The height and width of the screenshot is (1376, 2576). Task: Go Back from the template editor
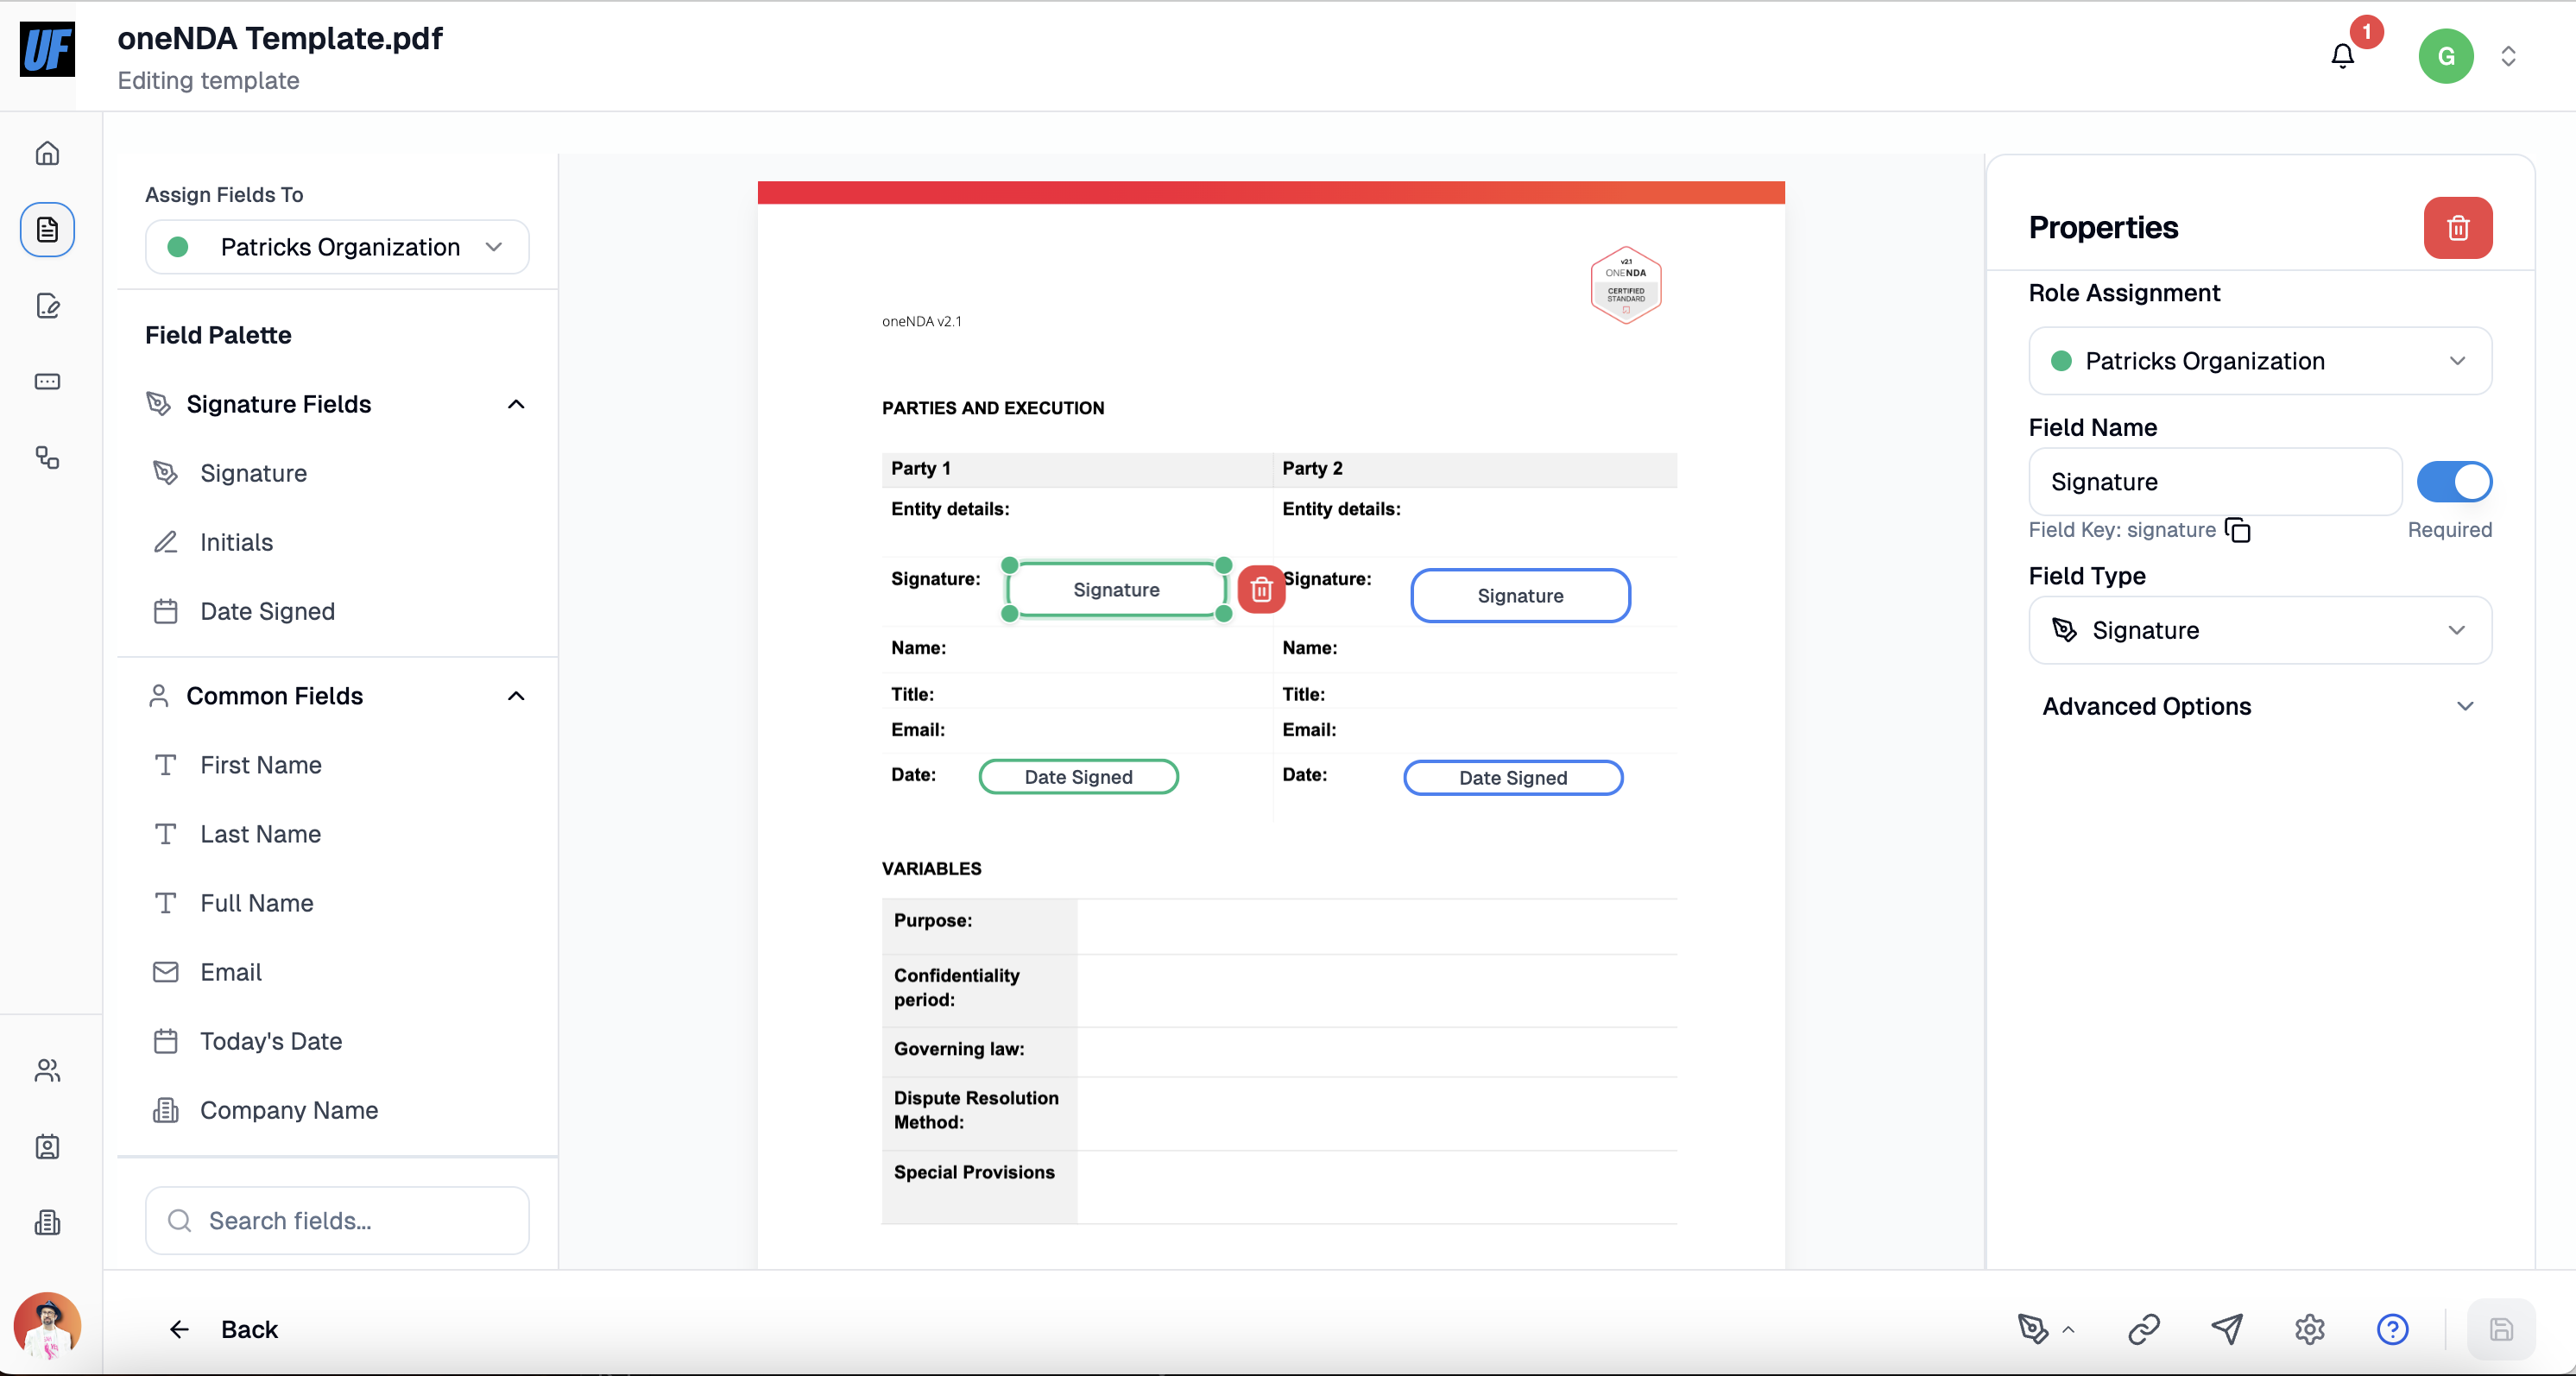(223, 1329)
